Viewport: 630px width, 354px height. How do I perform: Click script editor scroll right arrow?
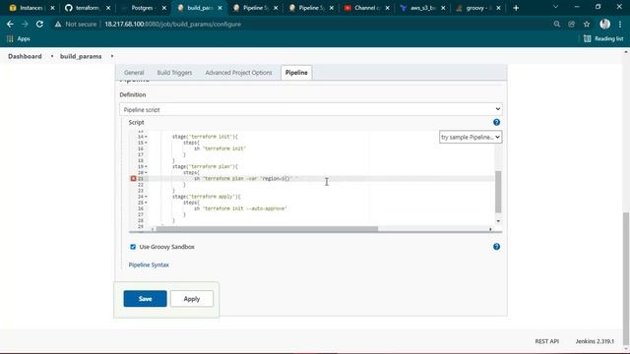point(490,229)
